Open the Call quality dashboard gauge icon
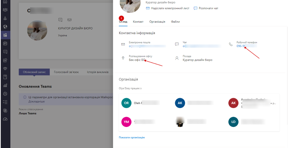 [x=5, y=119]
